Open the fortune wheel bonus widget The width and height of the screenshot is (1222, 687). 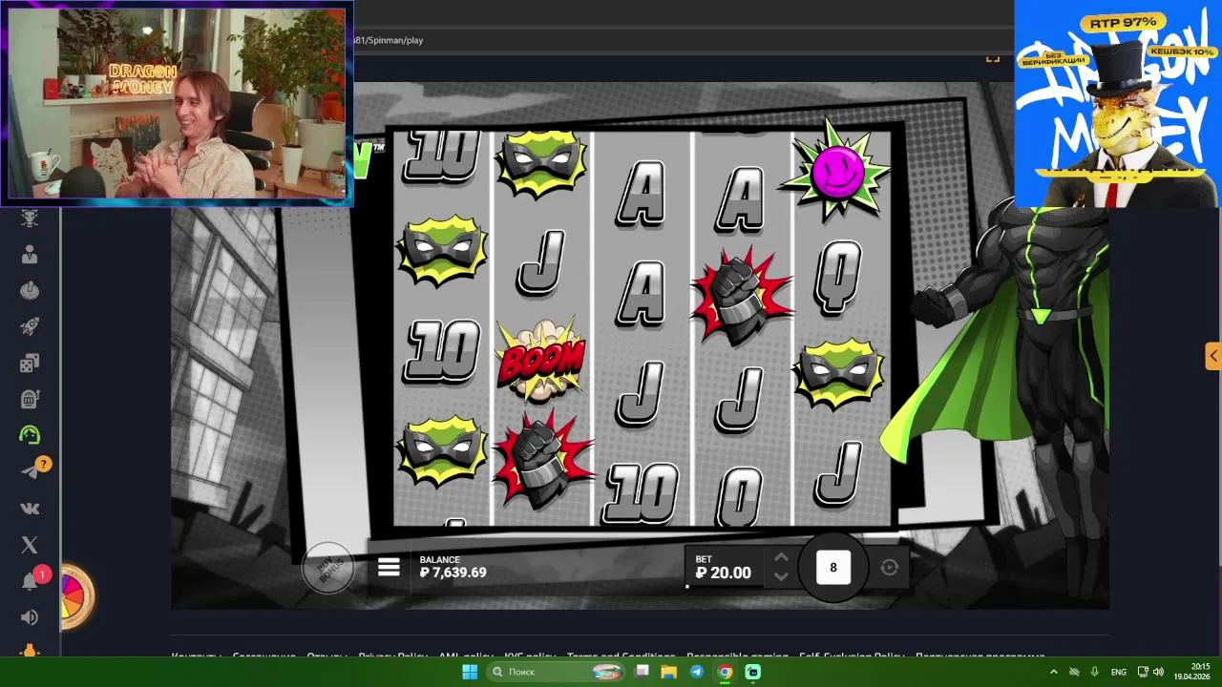[76, 596]
